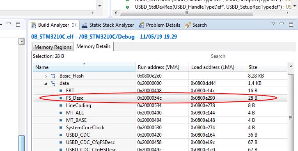Select the MT_BASE symbol row

coord(160,120)
